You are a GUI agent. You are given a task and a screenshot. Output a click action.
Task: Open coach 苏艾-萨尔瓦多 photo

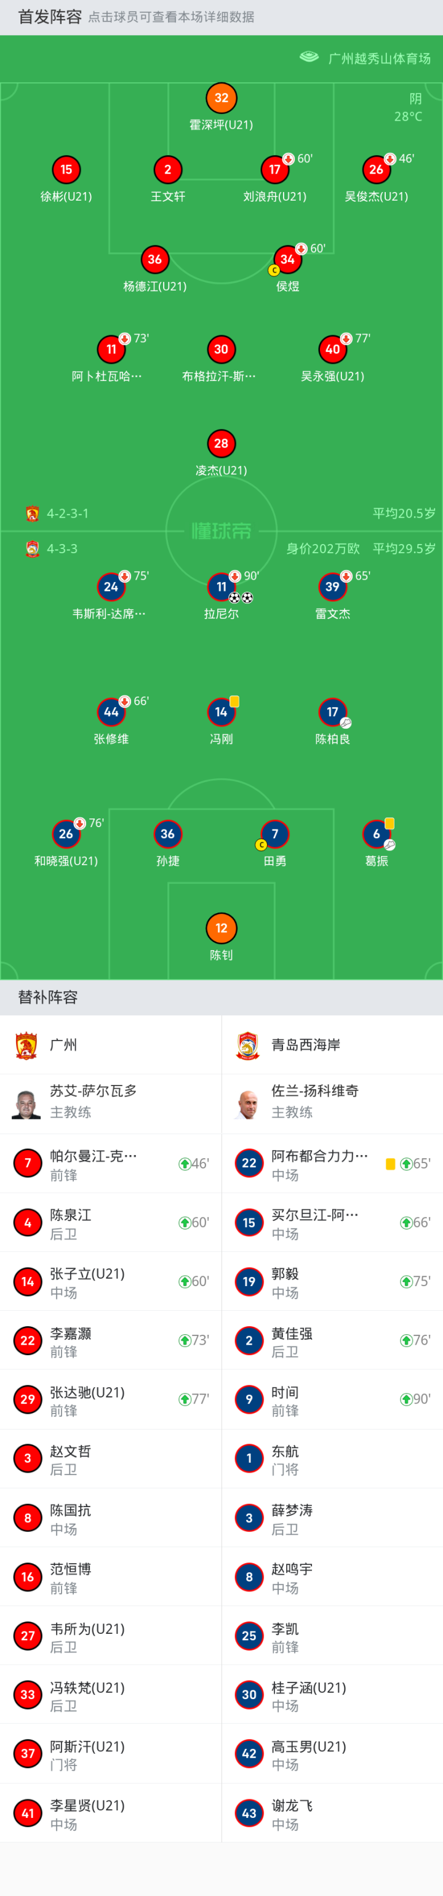(x=26, y=1104)
